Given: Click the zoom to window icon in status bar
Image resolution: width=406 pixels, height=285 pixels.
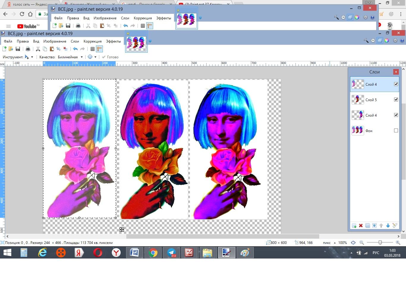Looking at the screenshot, I should [353, 243].
